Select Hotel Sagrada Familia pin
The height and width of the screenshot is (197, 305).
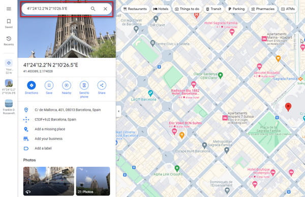(232, 32)
